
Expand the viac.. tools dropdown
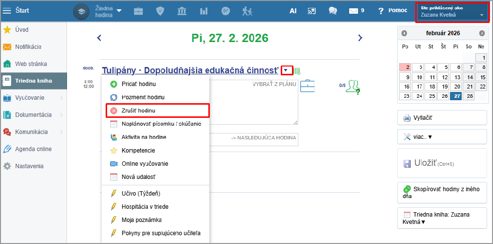click(442, 137)
